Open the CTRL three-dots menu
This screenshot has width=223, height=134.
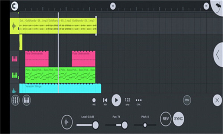point(139,101)
